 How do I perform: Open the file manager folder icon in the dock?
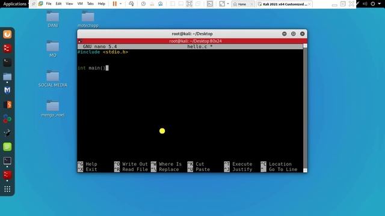click(x=7, y=77)
